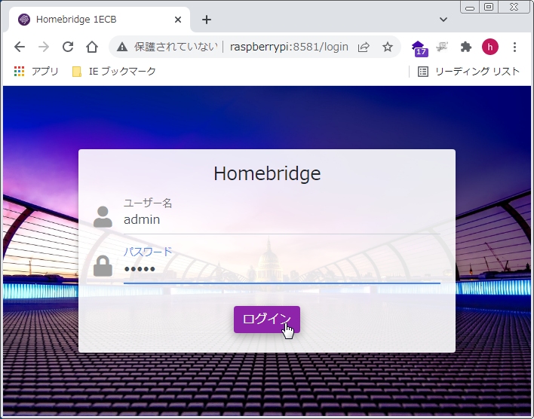534x419 pixels.
Task: Click the not-secure warning triangle icon
Action: tap(122, 47)
